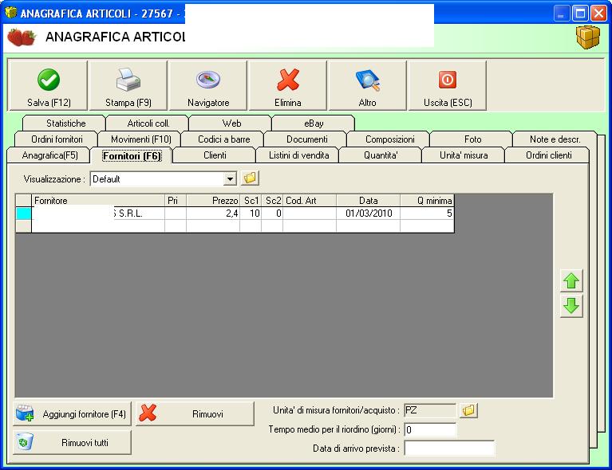The height and width of the screenshot is (470, 612).
Task: Open the Altro magnifier button
Action: 367,86
